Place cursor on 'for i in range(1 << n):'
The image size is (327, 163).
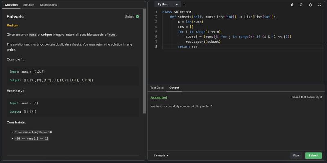(x=200, y=32)
